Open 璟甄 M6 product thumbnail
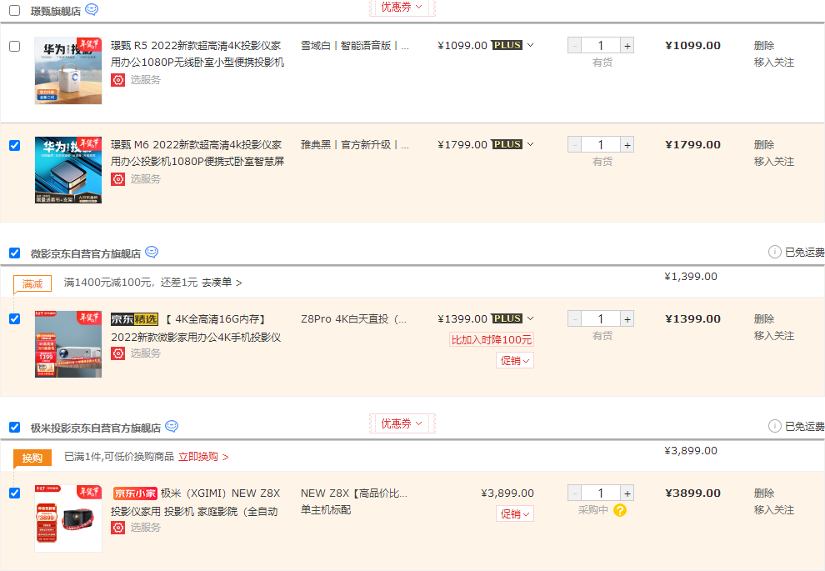Viewport: 825px width, 571px height. click(68, 170)
